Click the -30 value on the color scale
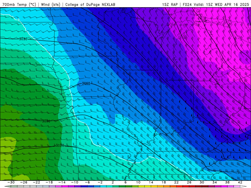The width and height of the screenshot is (251, 188). point(11,182)
